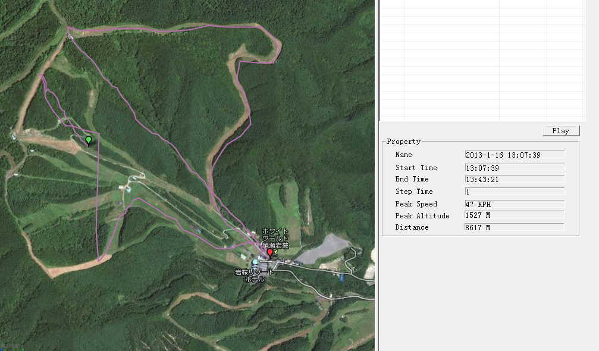Click the Distance 8617 M field

[514, 227]
